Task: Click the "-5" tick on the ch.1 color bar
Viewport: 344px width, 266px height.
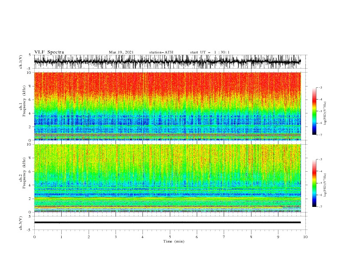Action: 320,111
